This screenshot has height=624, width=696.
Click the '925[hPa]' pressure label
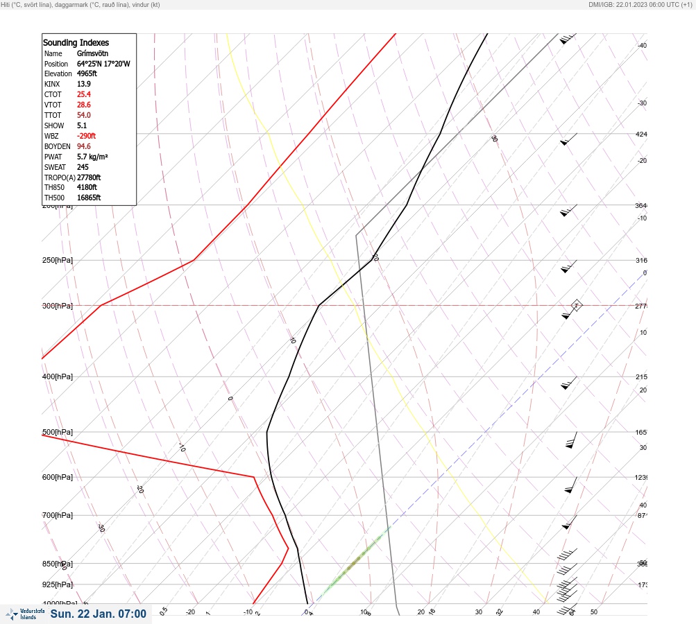pos(58,584)
